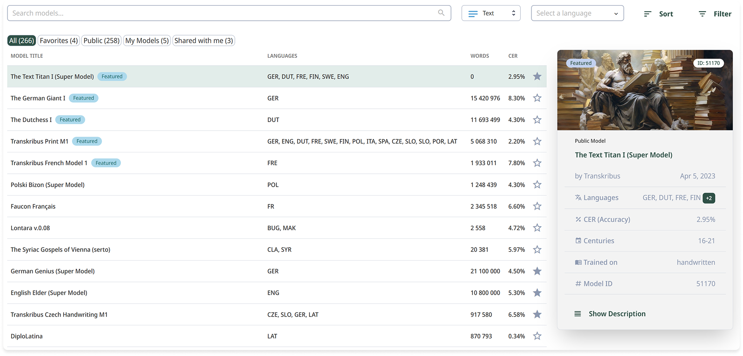Unfavorite The Text Titan I star
The width and height of the screenshot is (743, 356).
[x=537, y=77]
